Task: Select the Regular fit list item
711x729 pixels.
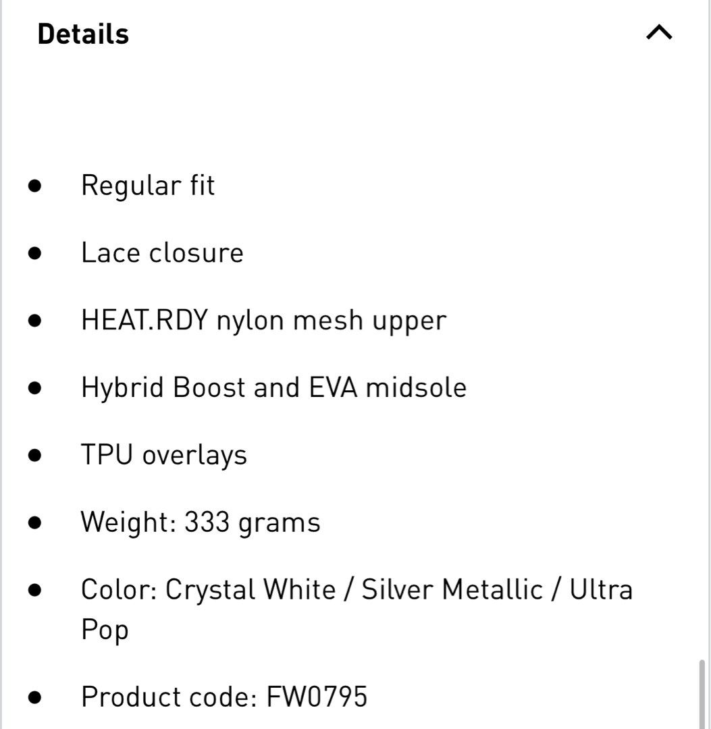Action: [x=148, y=186]
